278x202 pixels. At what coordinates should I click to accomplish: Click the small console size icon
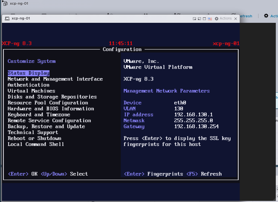(194, 19)
